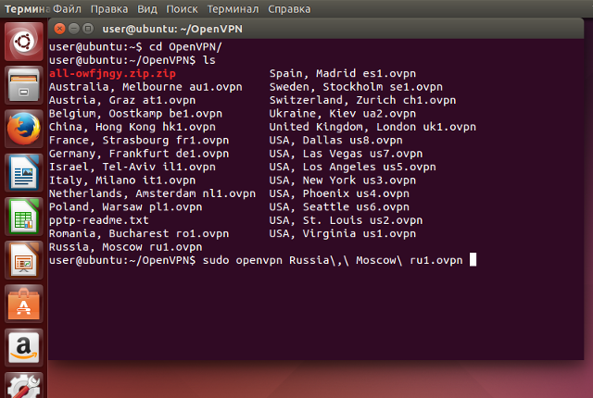
Task: Minimize the terminal window
Action: (74, 29)
